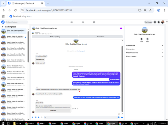This screenshot has width=168, height=125.
Task: Click the back arrow beside Marketplace
Action: point(3,27)
